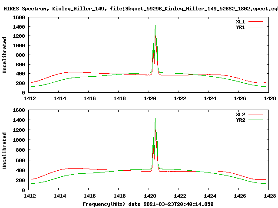Click the 1416 frequency tick under the XL1/YR1 plot
The image size is (278, 208).
[89, 98]
